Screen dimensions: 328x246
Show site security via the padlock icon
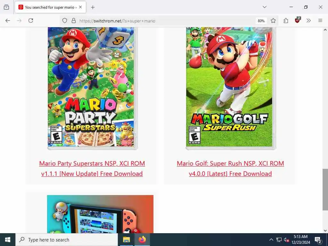74,21
